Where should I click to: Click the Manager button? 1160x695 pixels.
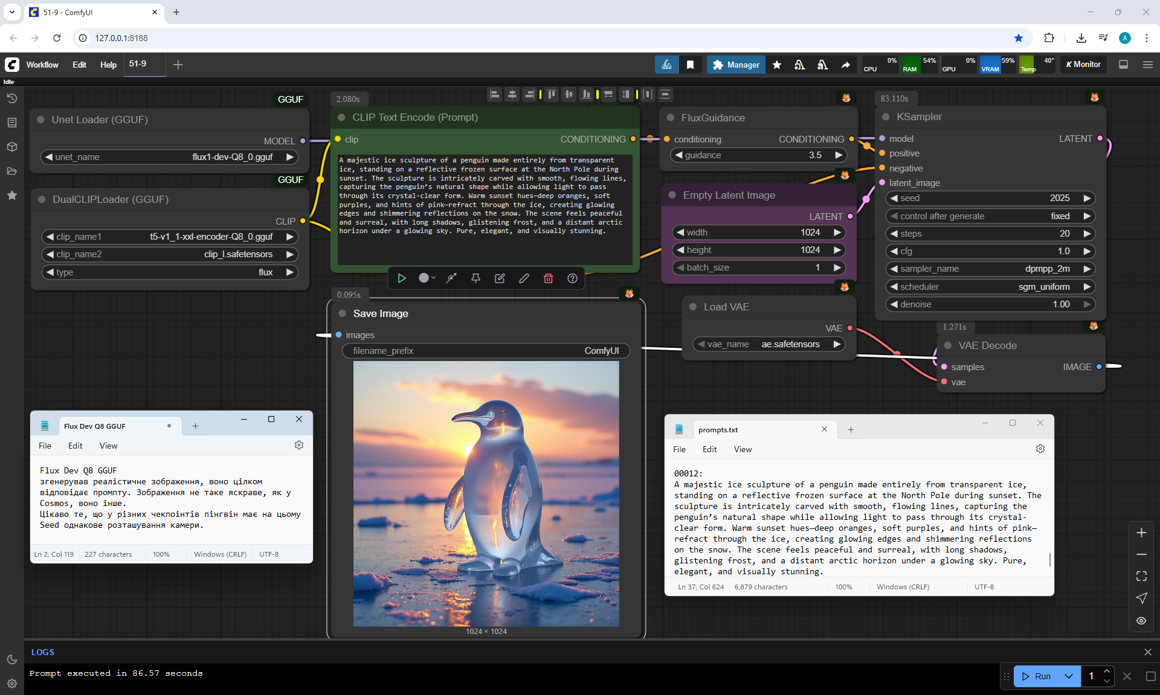(x=735, y=65)
